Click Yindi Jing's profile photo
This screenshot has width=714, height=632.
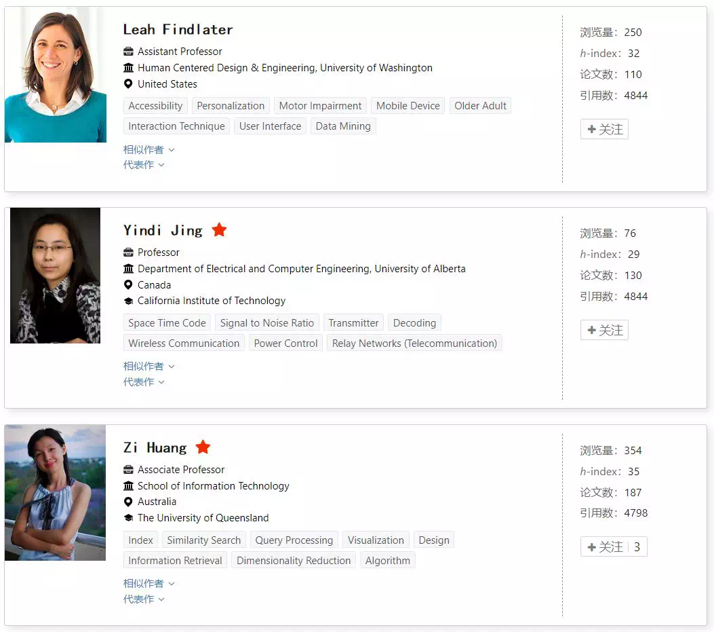55,276
